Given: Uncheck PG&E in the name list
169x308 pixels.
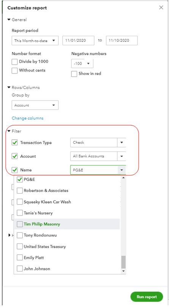Looking at the screenshot, I should point(20,179).
